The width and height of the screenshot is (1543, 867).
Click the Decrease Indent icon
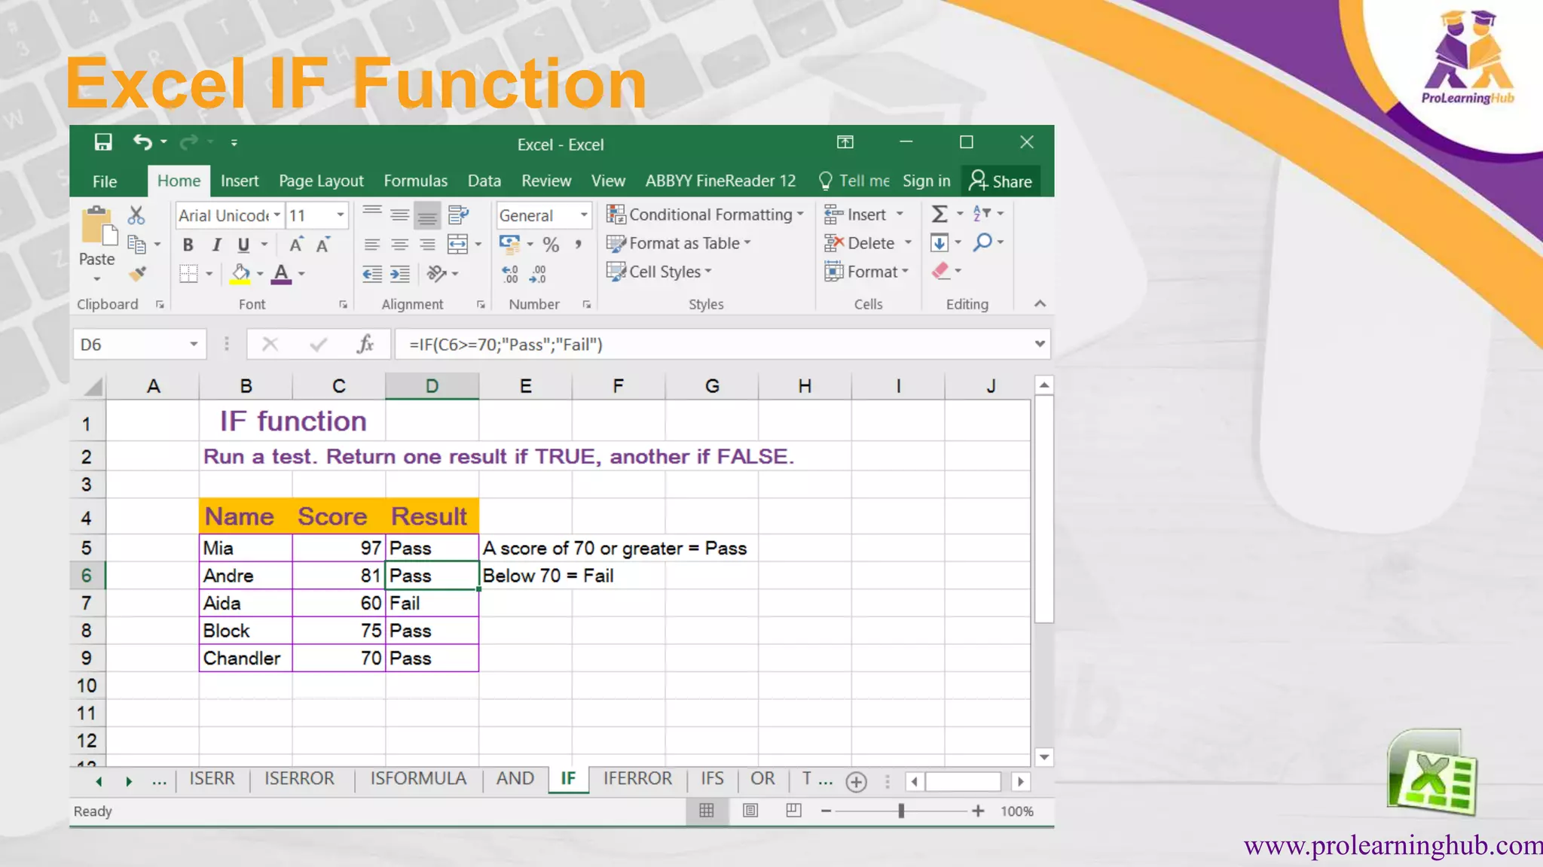(x=372, y=274)
